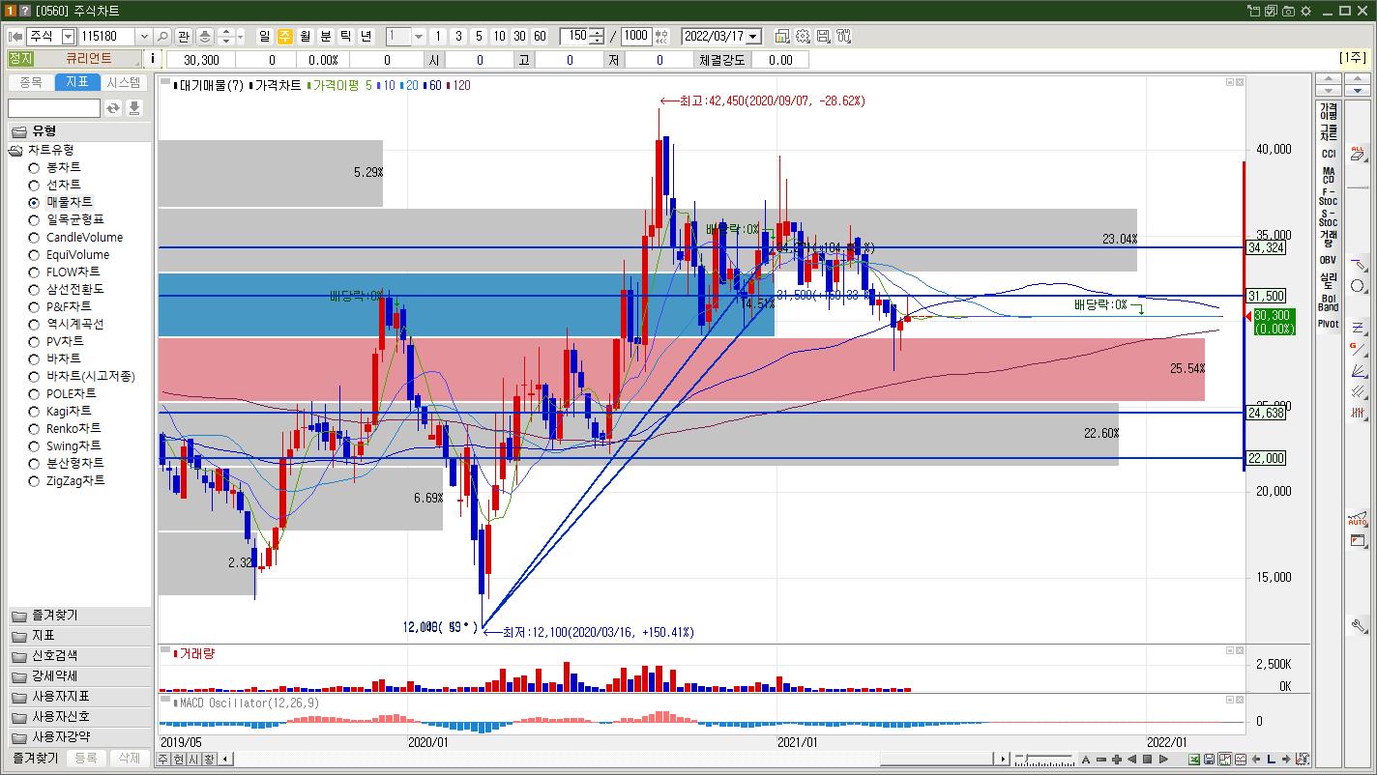Screen dimensions: 1377x775
Task: Expand the 신호검색 folder section
Action: tap(79, 656)
